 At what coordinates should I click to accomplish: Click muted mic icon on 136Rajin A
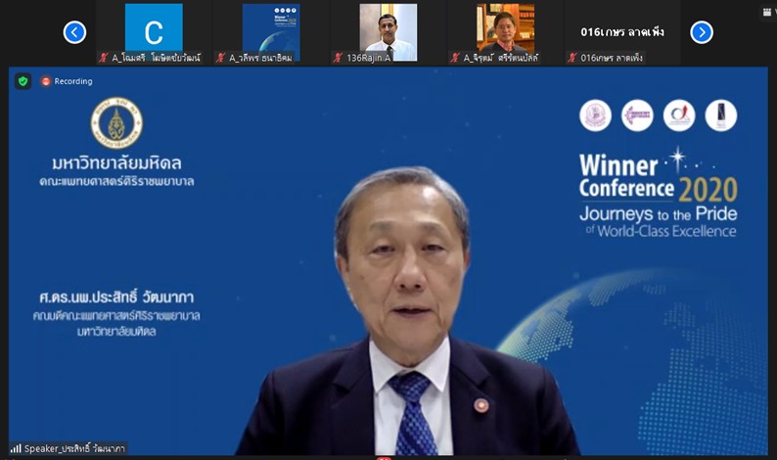tap(338, 58)
